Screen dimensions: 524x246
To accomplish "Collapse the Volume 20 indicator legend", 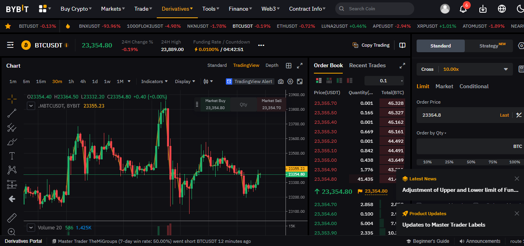I will tap(31, 227).
